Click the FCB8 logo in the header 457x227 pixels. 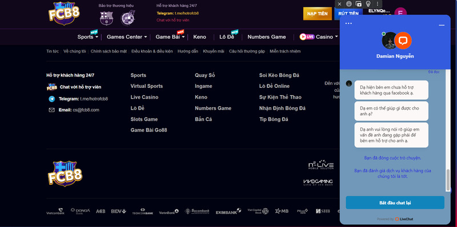(x=64, y=13)
